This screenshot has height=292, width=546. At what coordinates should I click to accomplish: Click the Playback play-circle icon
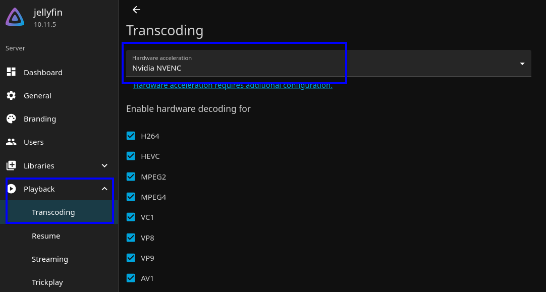[11, 189]
